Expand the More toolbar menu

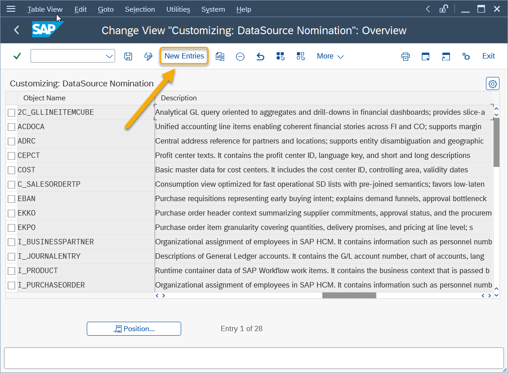pos(330,56)
